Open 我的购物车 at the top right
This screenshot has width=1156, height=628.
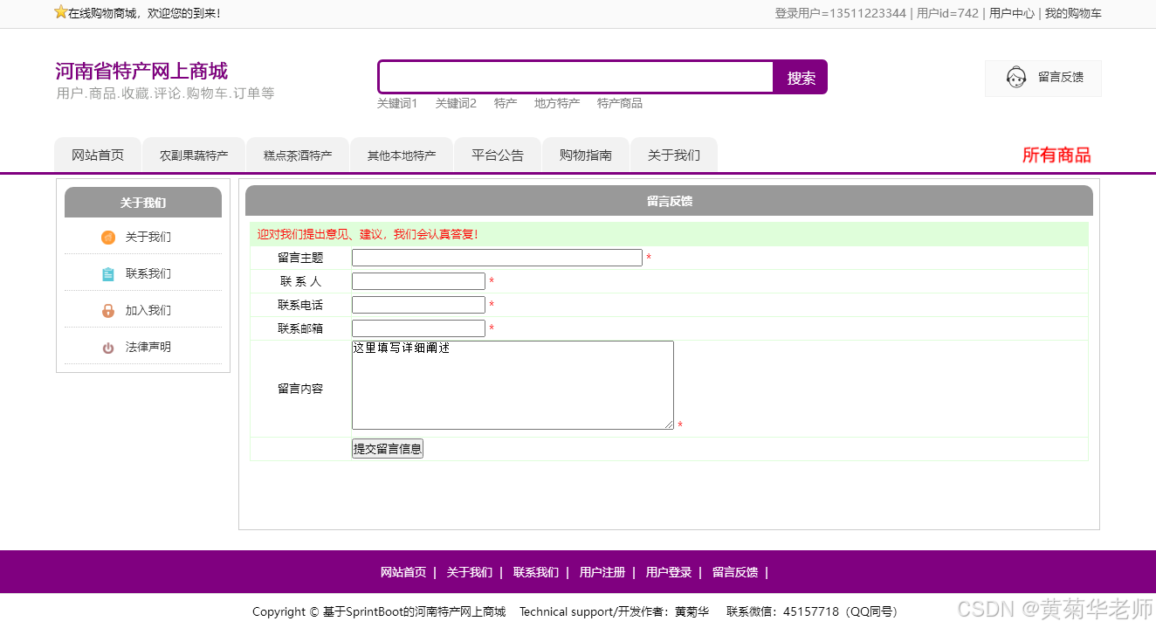1072,13
